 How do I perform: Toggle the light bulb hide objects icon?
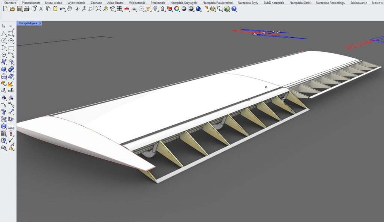coord(155,9)
